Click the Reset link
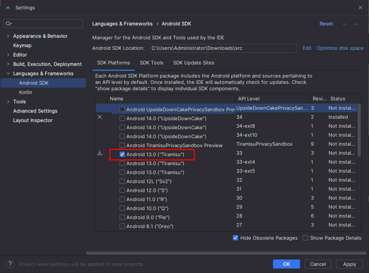The image size is (369, 273). (326, 24)
